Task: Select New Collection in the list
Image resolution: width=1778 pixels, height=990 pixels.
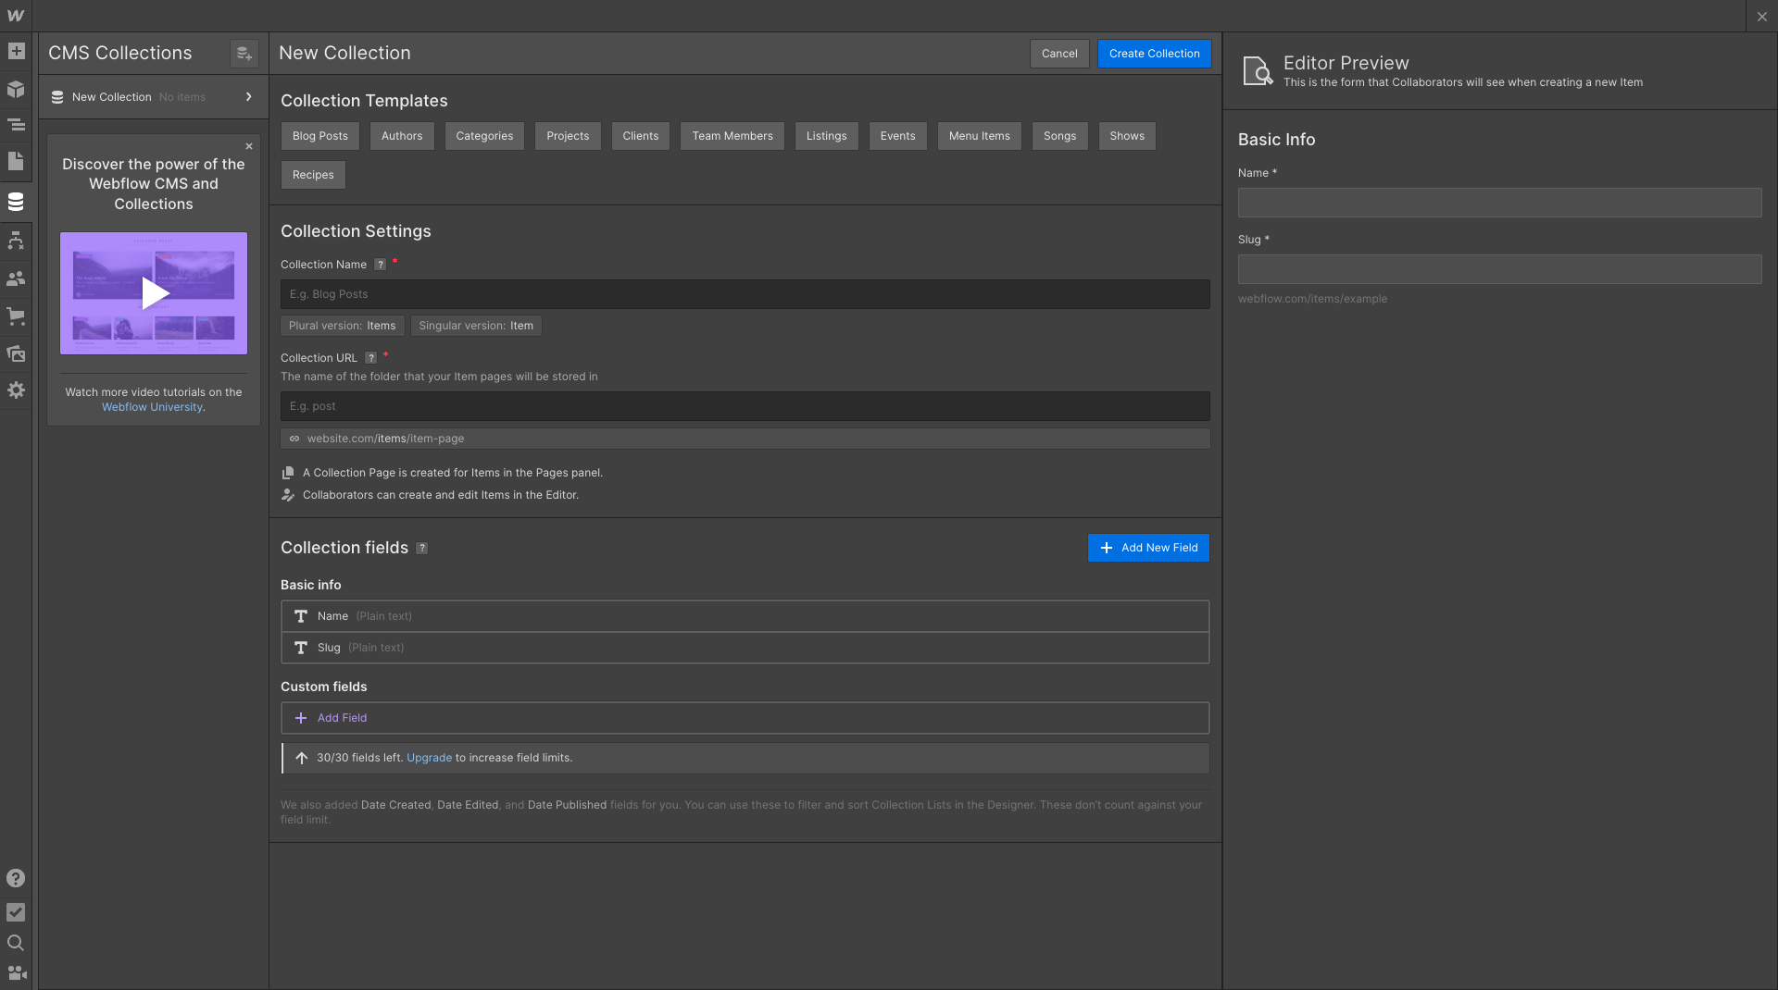Action: tap(153, 97)
